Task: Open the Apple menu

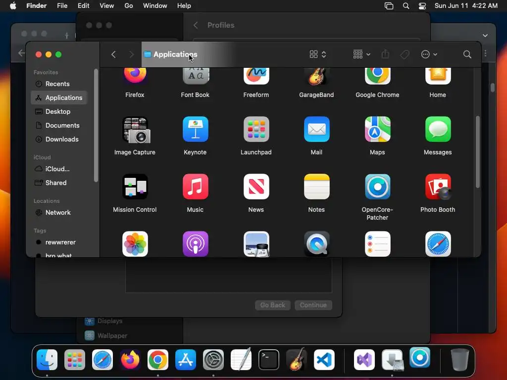Action: [13, 6]
